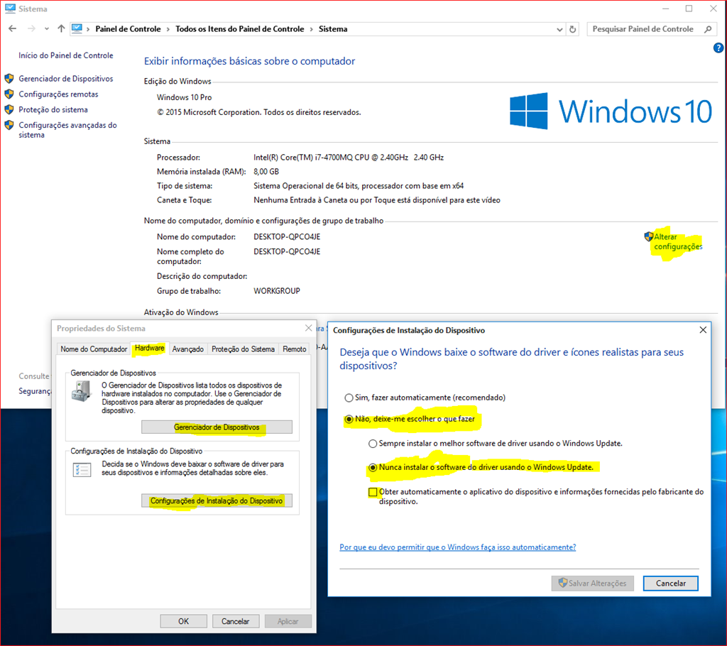Viewport: 727px width, 646px height.
Task: Click the search magnifier icon
Action: coord(708,29)
